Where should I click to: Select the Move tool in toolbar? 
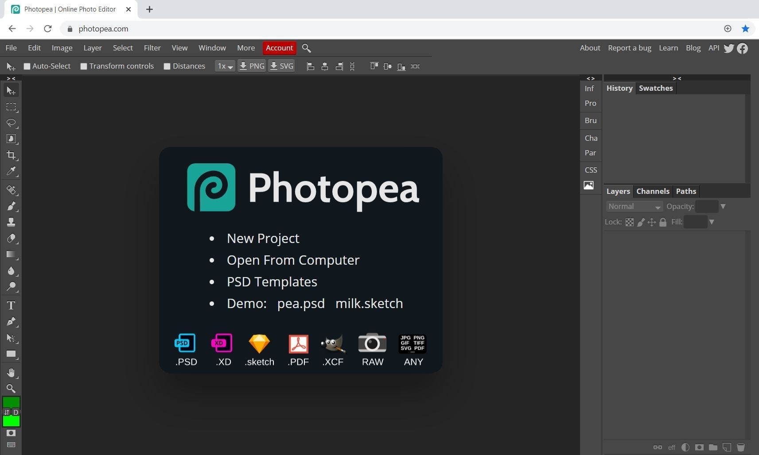coord(11,91)
